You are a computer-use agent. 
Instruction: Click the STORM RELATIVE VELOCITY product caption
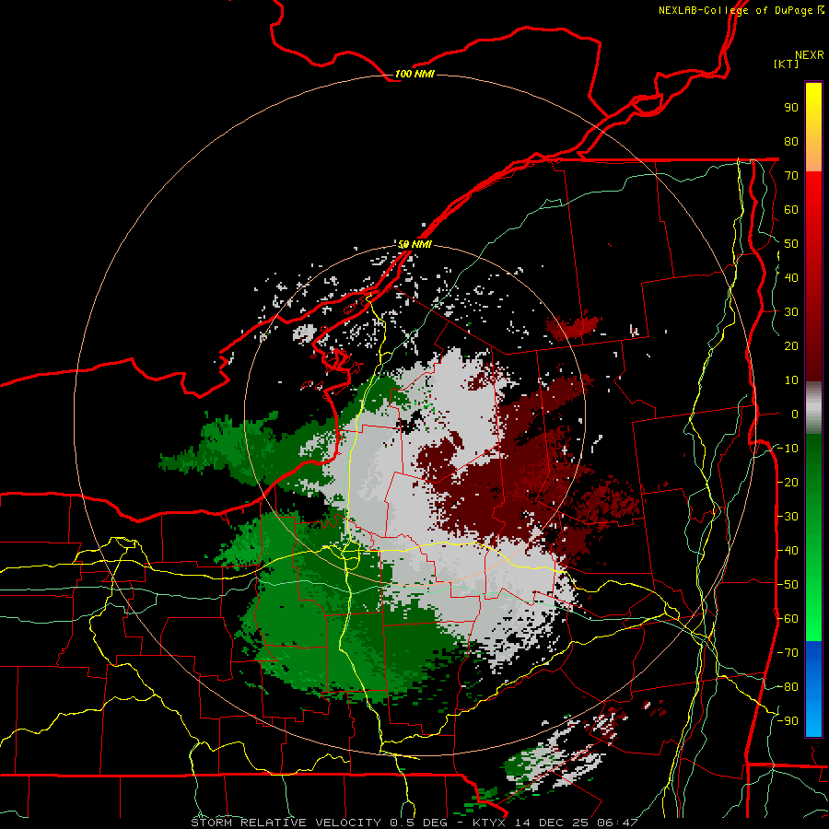tap(288, 823)
